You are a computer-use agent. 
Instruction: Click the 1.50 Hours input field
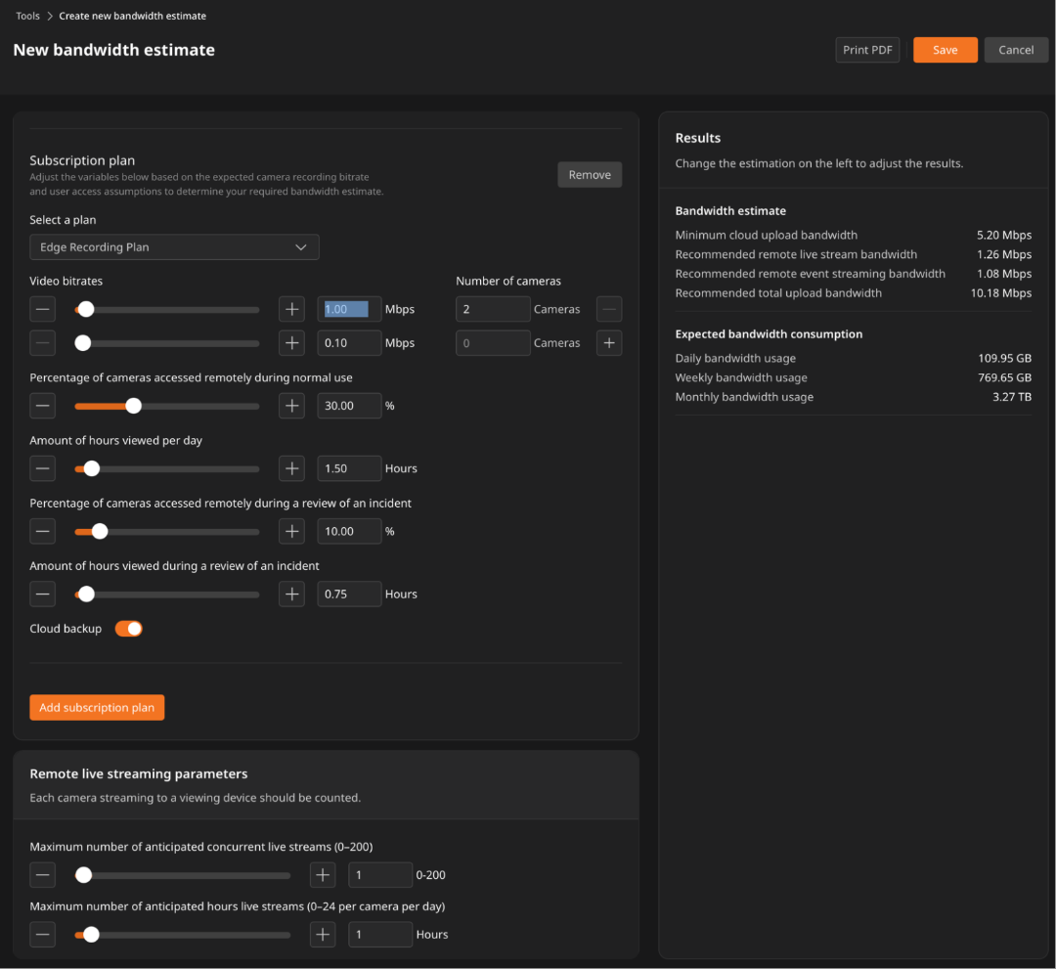(349, 468)
